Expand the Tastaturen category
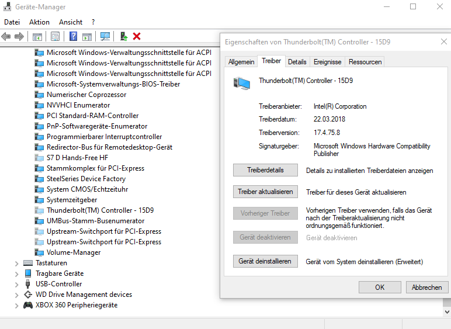Image resolution: width=451 pixels, height=329 pixels. (17, 264)
